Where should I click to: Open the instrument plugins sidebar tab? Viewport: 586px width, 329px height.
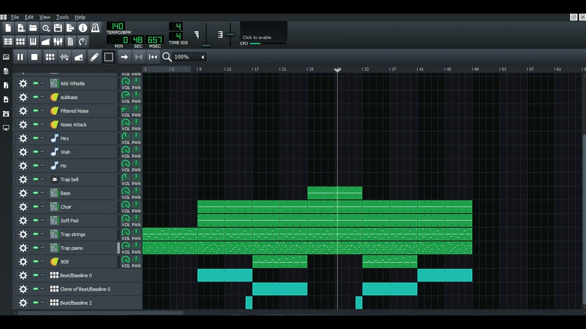(x=6, y=57)
